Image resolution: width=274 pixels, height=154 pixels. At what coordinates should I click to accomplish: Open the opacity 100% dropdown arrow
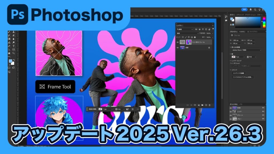click(x=213, y=33)
